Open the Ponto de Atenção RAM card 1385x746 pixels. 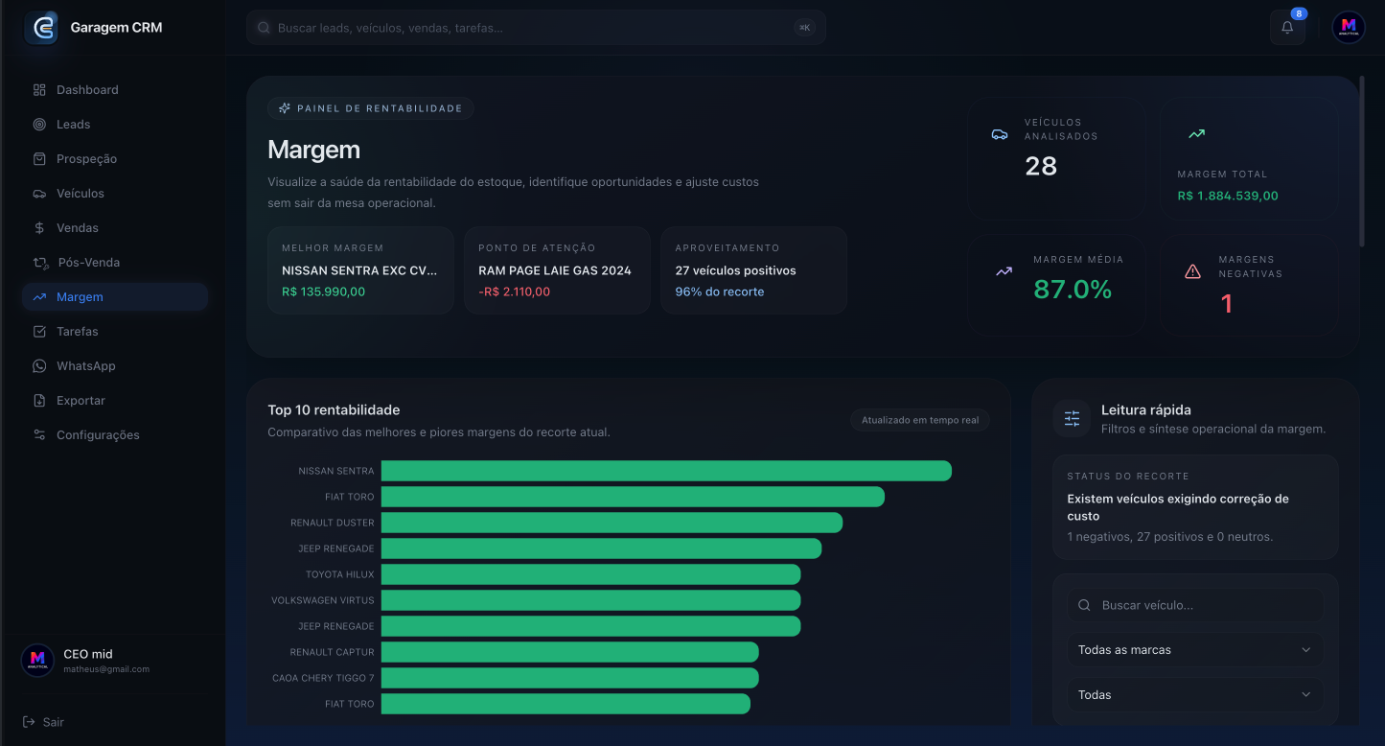tap(557, 270)
